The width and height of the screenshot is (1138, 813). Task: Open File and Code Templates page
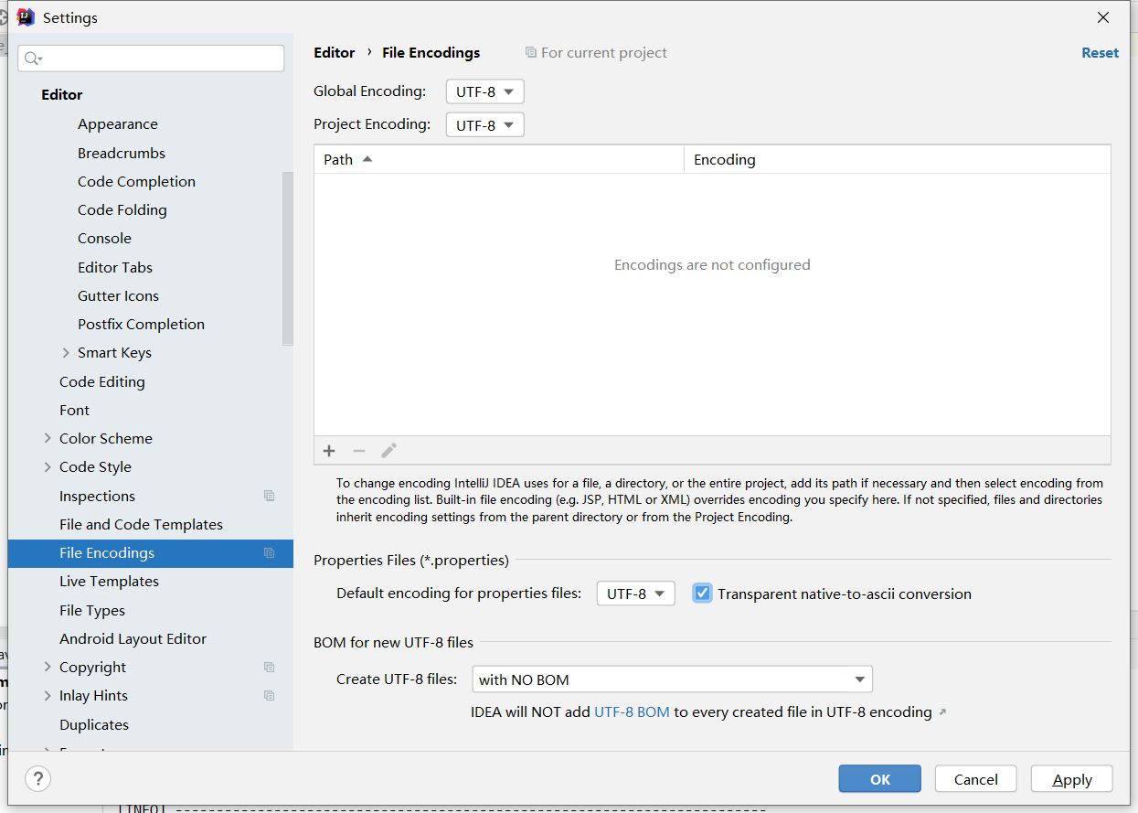[x=141, y=524]
